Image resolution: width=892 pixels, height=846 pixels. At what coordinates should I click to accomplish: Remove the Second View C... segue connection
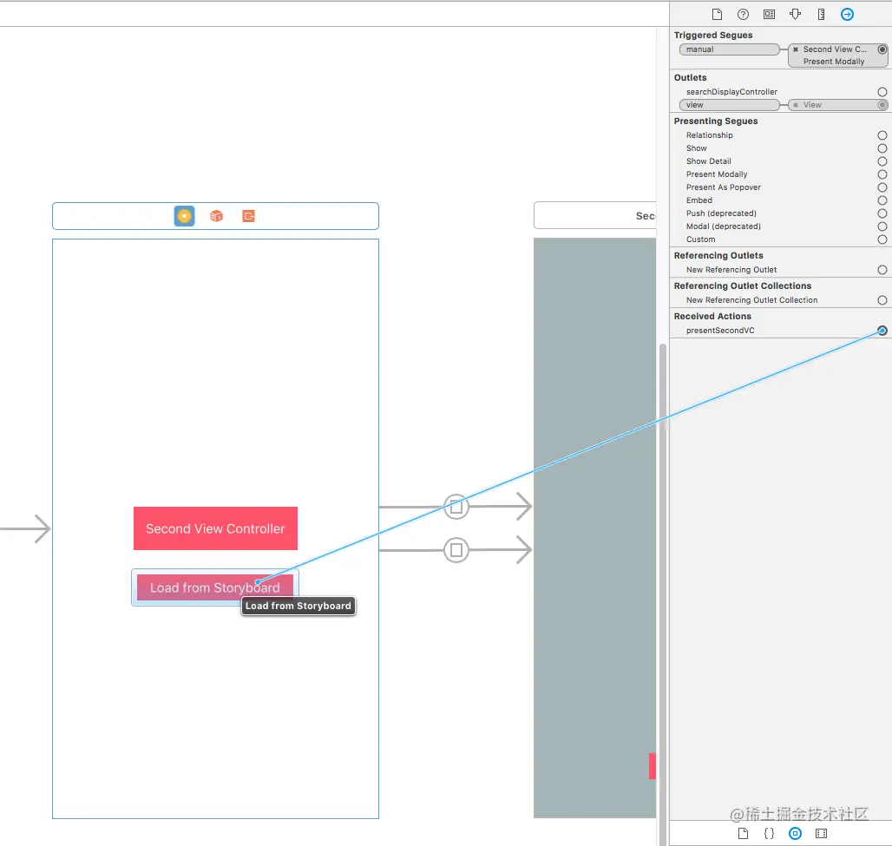coord(796,49)
